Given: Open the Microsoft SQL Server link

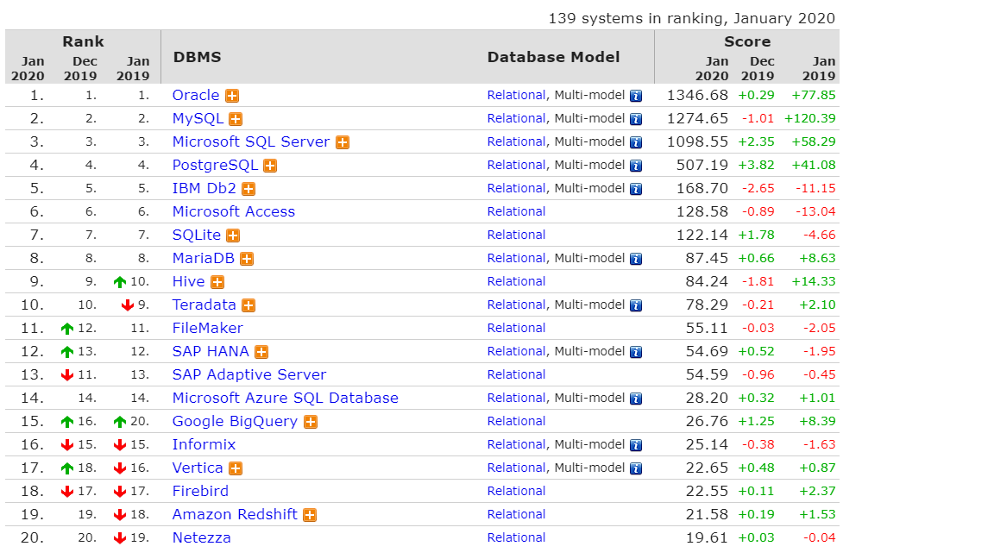Looking at the screenshot, I should click(x=251, y=142).
